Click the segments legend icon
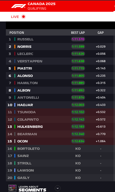The image size is (115, 192). [x=12, y=188]
